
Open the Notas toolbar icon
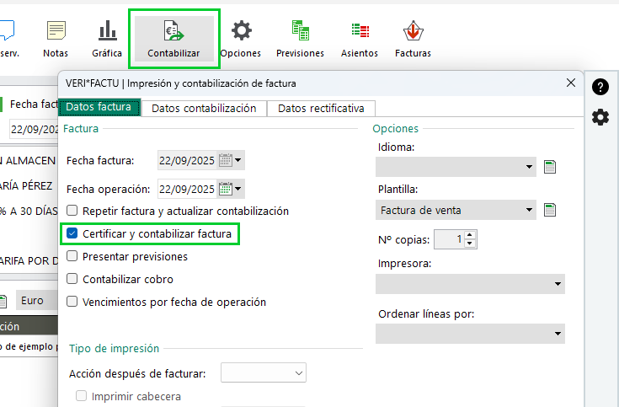click(56, 39)
